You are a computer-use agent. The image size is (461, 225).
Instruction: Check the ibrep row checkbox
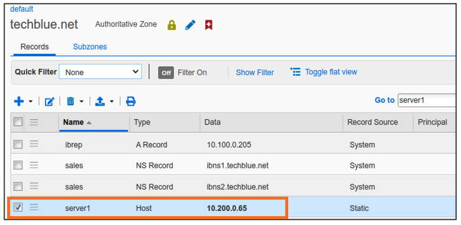pyautogui.click(x=18, y=144)
